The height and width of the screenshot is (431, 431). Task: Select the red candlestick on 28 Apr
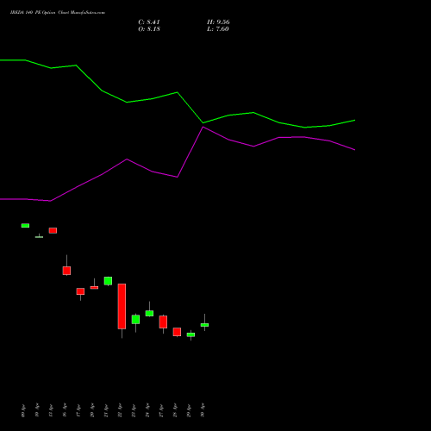(177, 332)
